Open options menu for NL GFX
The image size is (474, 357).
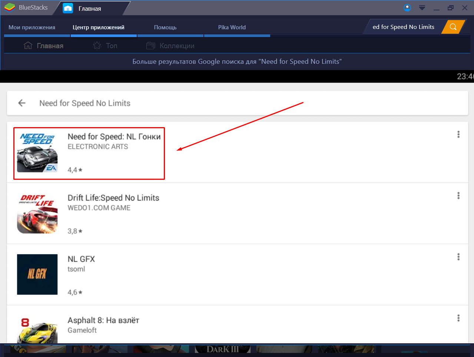pos(458,257)
